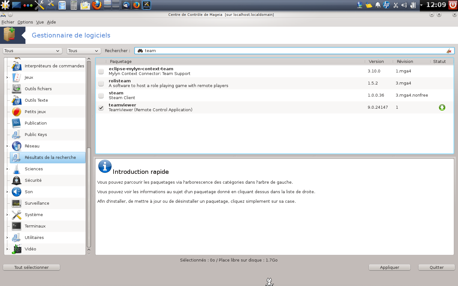458x286 pixels.
Task: Click the rolisteam package name
Action: (120, 81)
